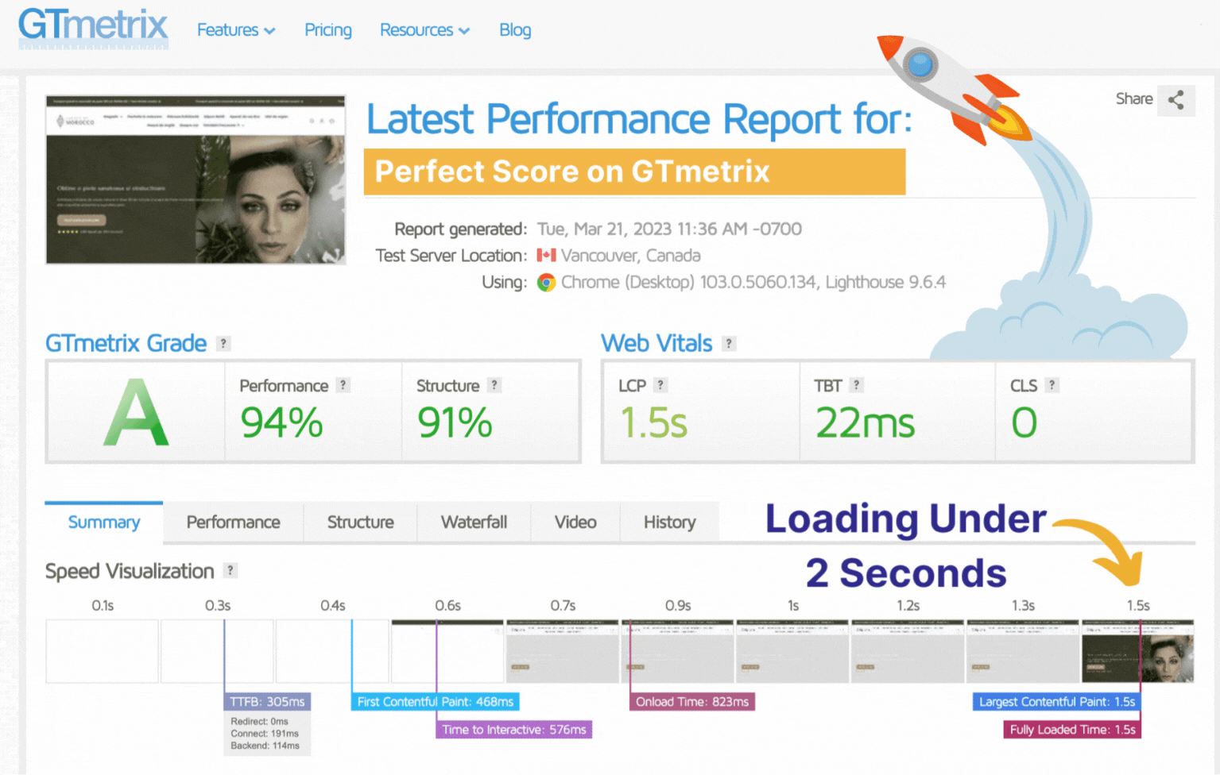
Task: Select the 0.9s filmstrip frame
Action: coord(678,651)
